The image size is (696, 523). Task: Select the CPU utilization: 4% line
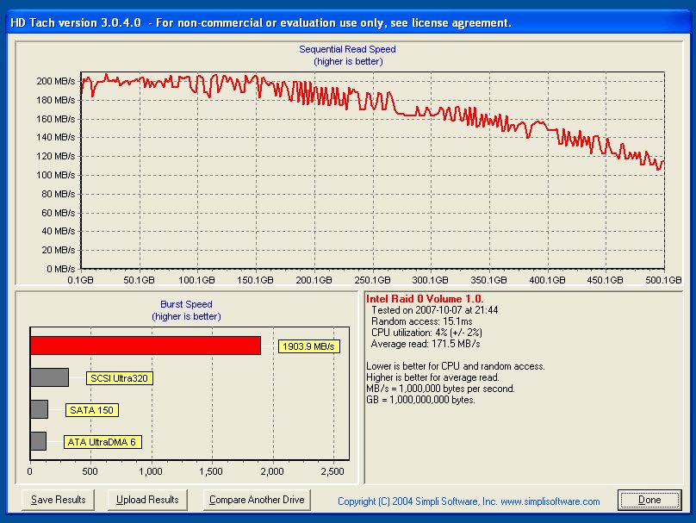426,333
